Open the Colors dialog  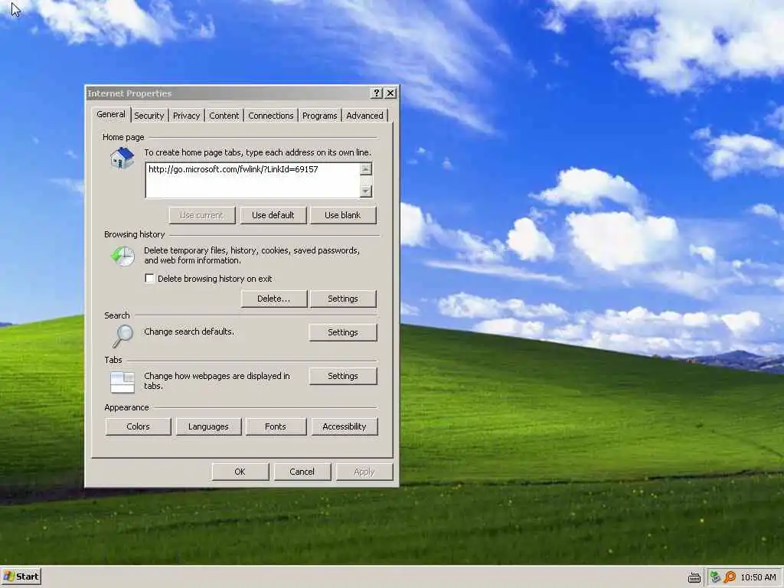point(138,426)
